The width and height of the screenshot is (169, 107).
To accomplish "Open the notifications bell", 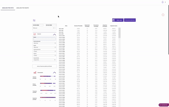I will (163, 2).
